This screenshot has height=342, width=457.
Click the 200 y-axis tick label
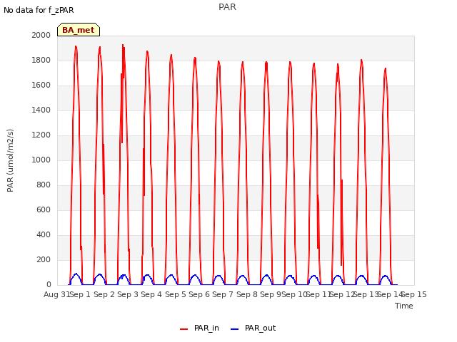pyautogui.click(x=44, y=259)
